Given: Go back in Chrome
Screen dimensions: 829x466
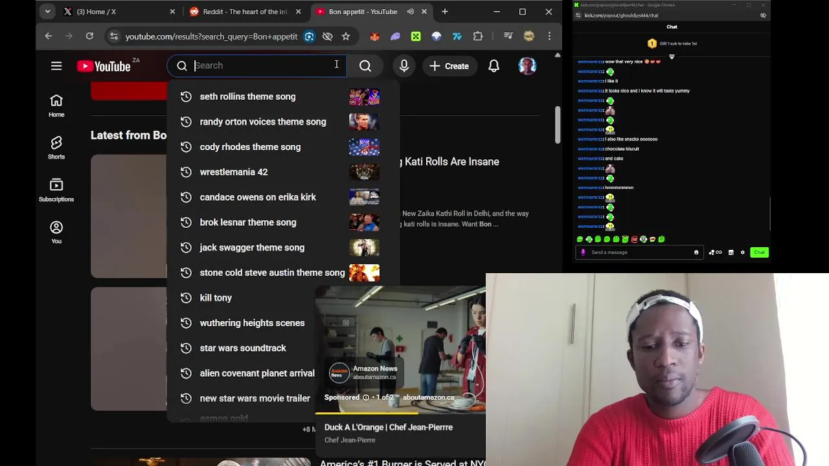Looking at the screenshot, I should (49, 36).
